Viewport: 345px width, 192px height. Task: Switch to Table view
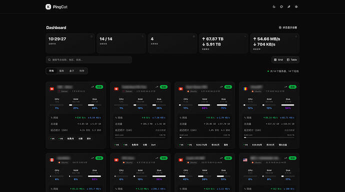click(x=292, y=60)
